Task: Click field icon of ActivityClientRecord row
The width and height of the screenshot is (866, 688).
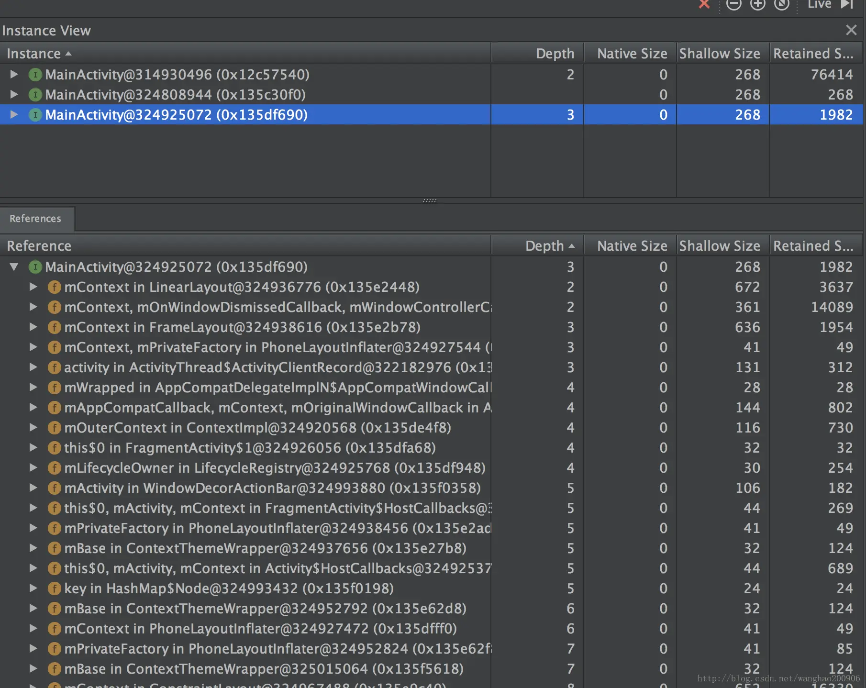Action: [x=55, y=367]
